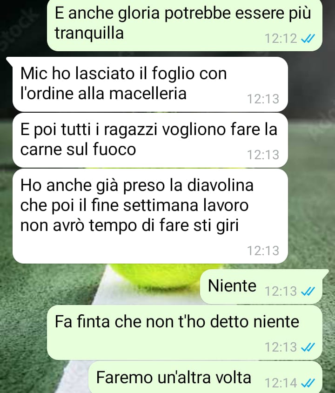Viewport: 335px width, 393px height.
Task: Select the 'Ho anche già preso la diavolina' message
Action: [x=150, y=216]
